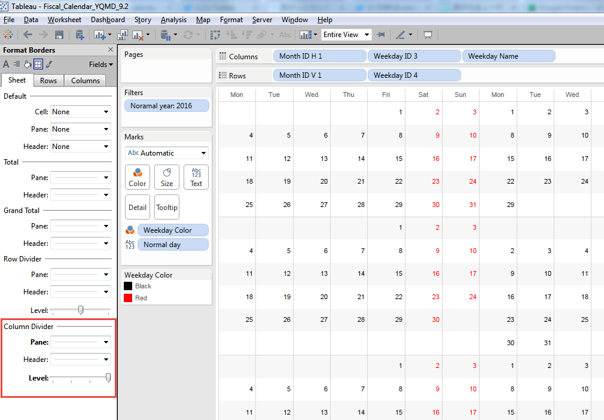The width and height of the screenshot is (604, 420).
Task: Click the Show/Hide Cards bar chart icon
Action: [306, 35]
